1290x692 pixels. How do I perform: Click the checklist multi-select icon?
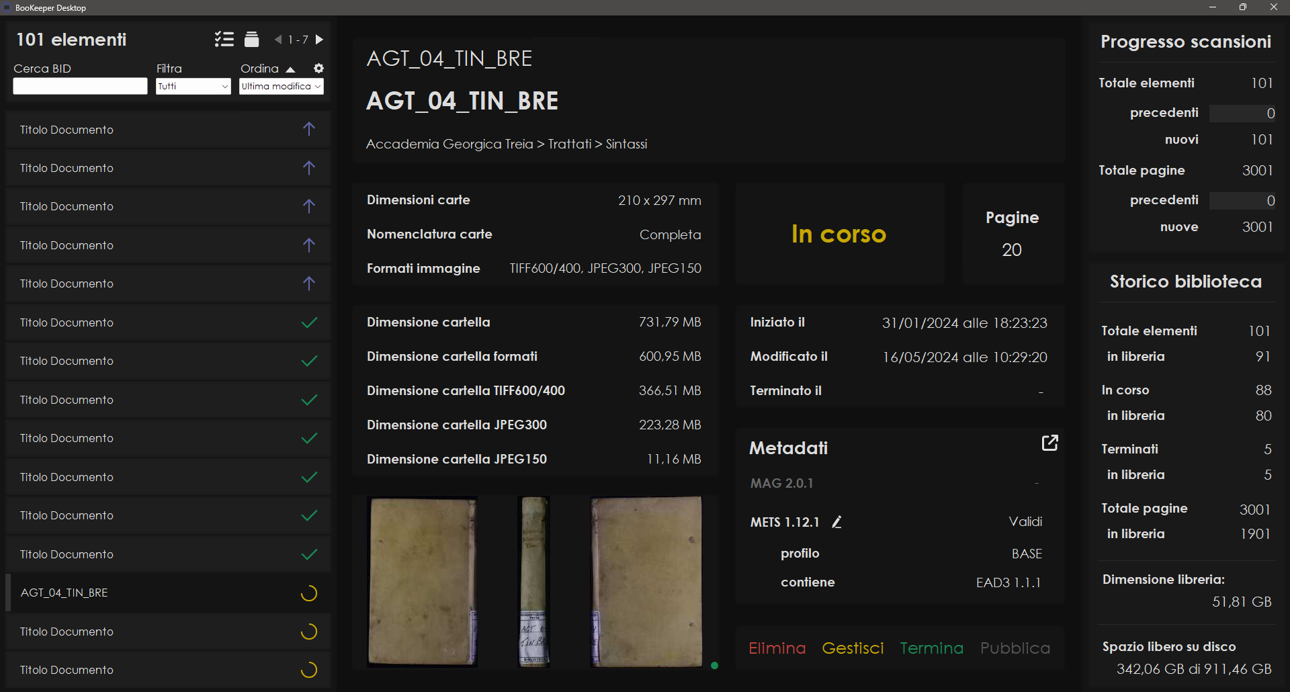tap(224, 40)
